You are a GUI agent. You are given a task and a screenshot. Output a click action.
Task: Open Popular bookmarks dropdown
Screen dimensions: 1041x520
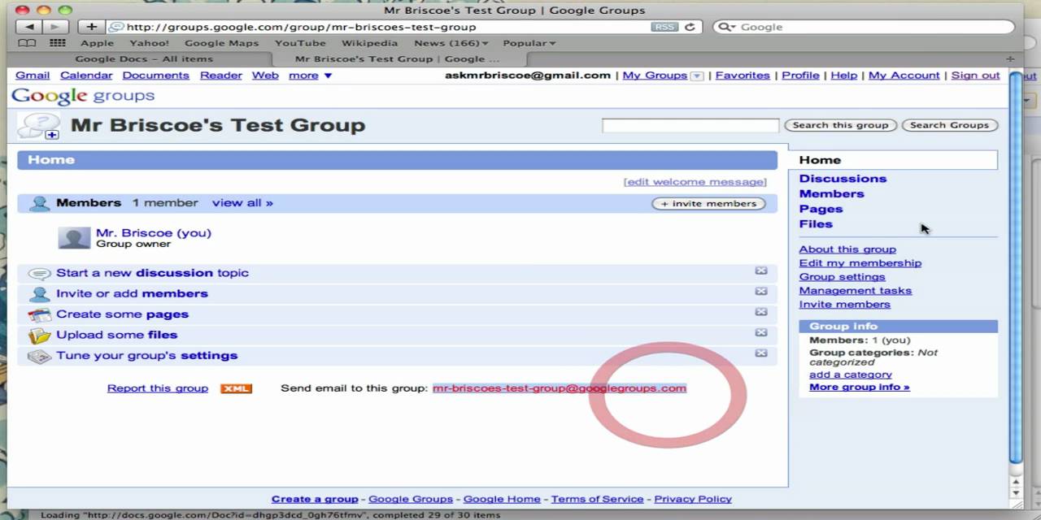[529, 43]
